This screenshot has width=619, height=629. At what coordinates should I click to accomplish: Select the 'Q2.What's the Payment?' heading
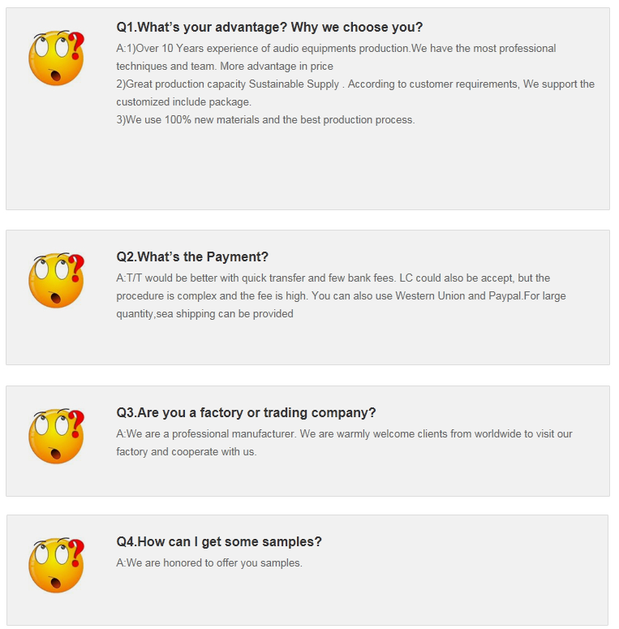192,256
